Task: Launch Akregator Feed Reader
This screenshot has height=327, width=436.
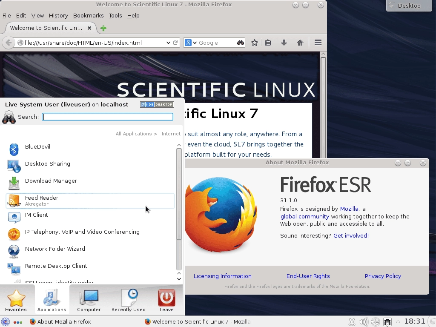Action: [x=90, y=201]
